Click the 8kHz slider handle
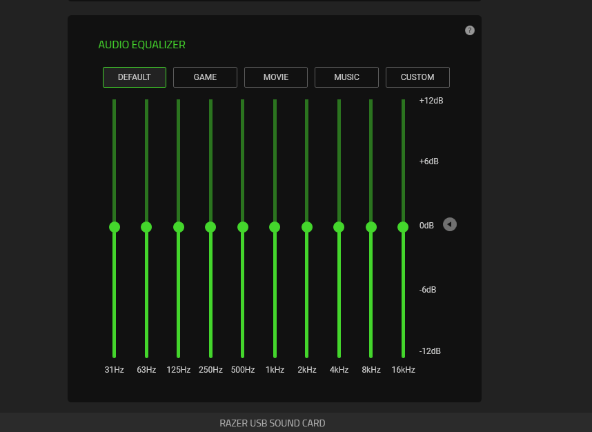 [x=371, y=227]
